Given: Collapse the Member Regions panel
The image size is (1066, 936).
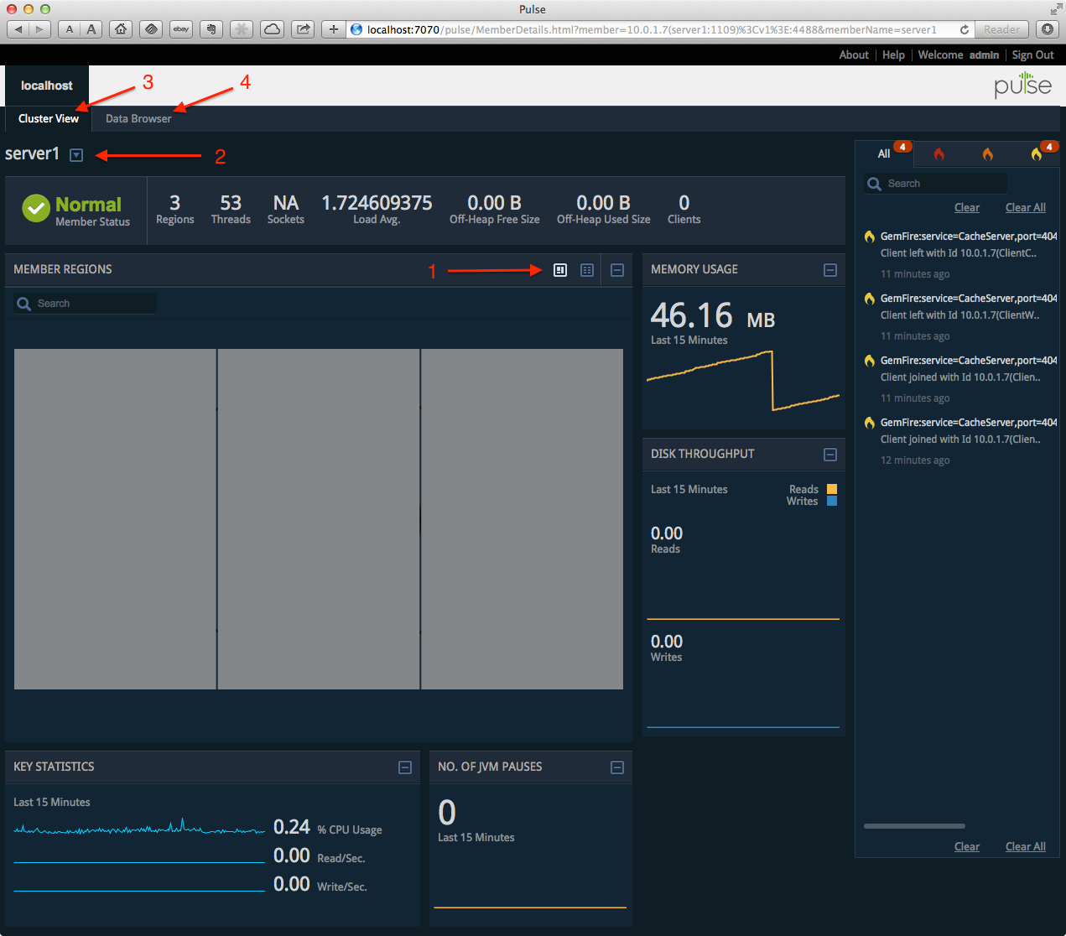Looking at the screenshot, I should pyautogui.click(x=617, y=270).
